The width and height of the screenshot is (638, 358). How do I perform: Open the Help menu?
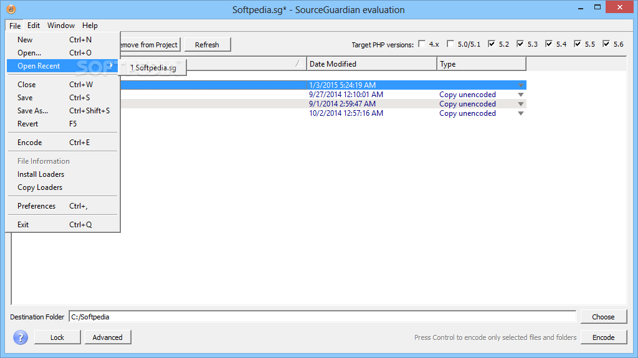point(90,26)
